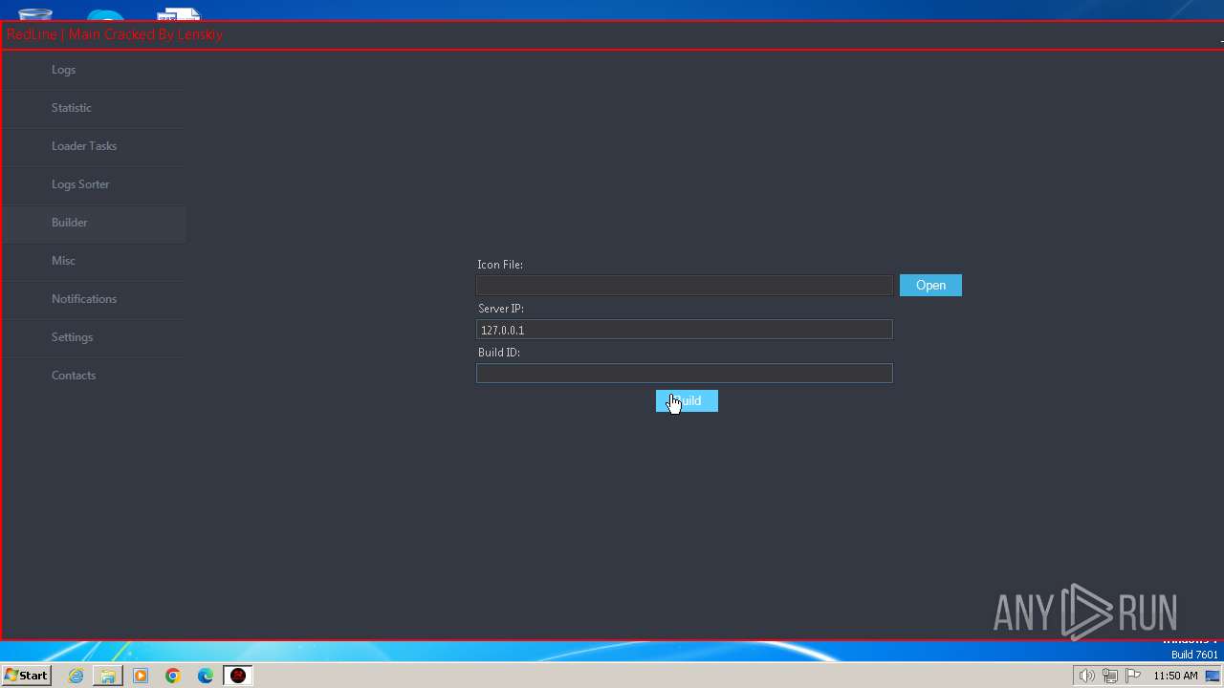Click the Show desktop button in the tray
The height and width of the screenshot is (688, 1224).
pos(1213,676)
